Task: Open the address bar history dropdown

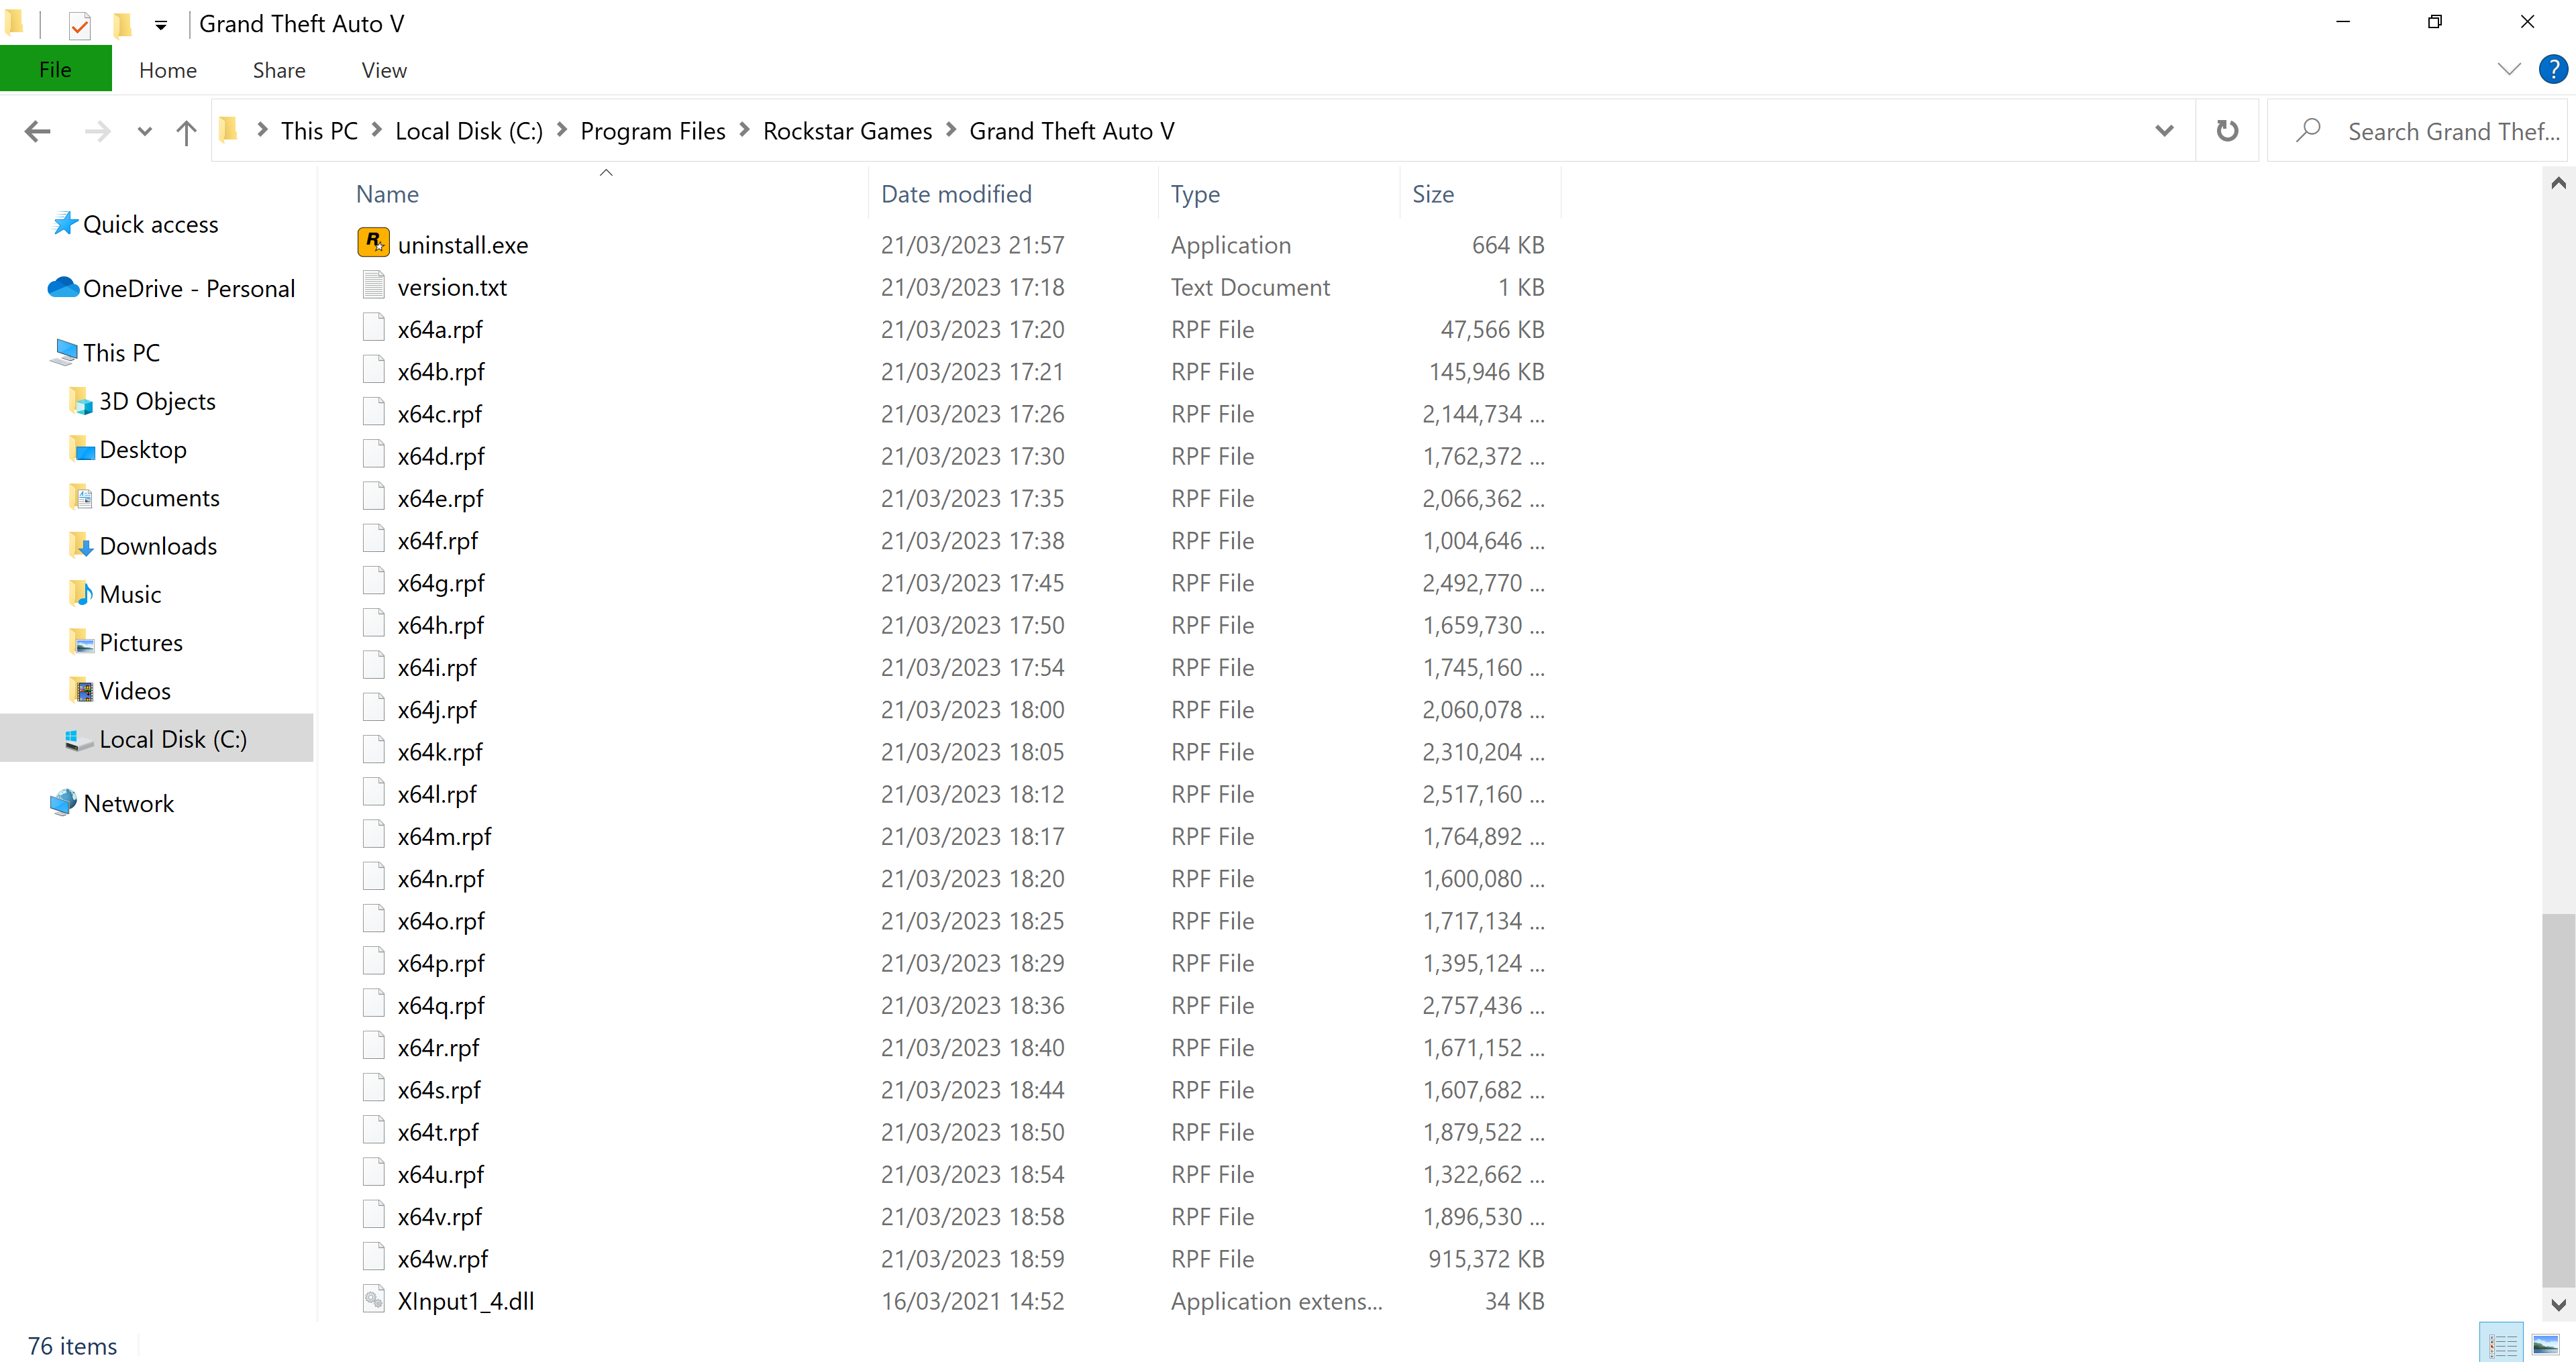Action: click(2164, 131)
